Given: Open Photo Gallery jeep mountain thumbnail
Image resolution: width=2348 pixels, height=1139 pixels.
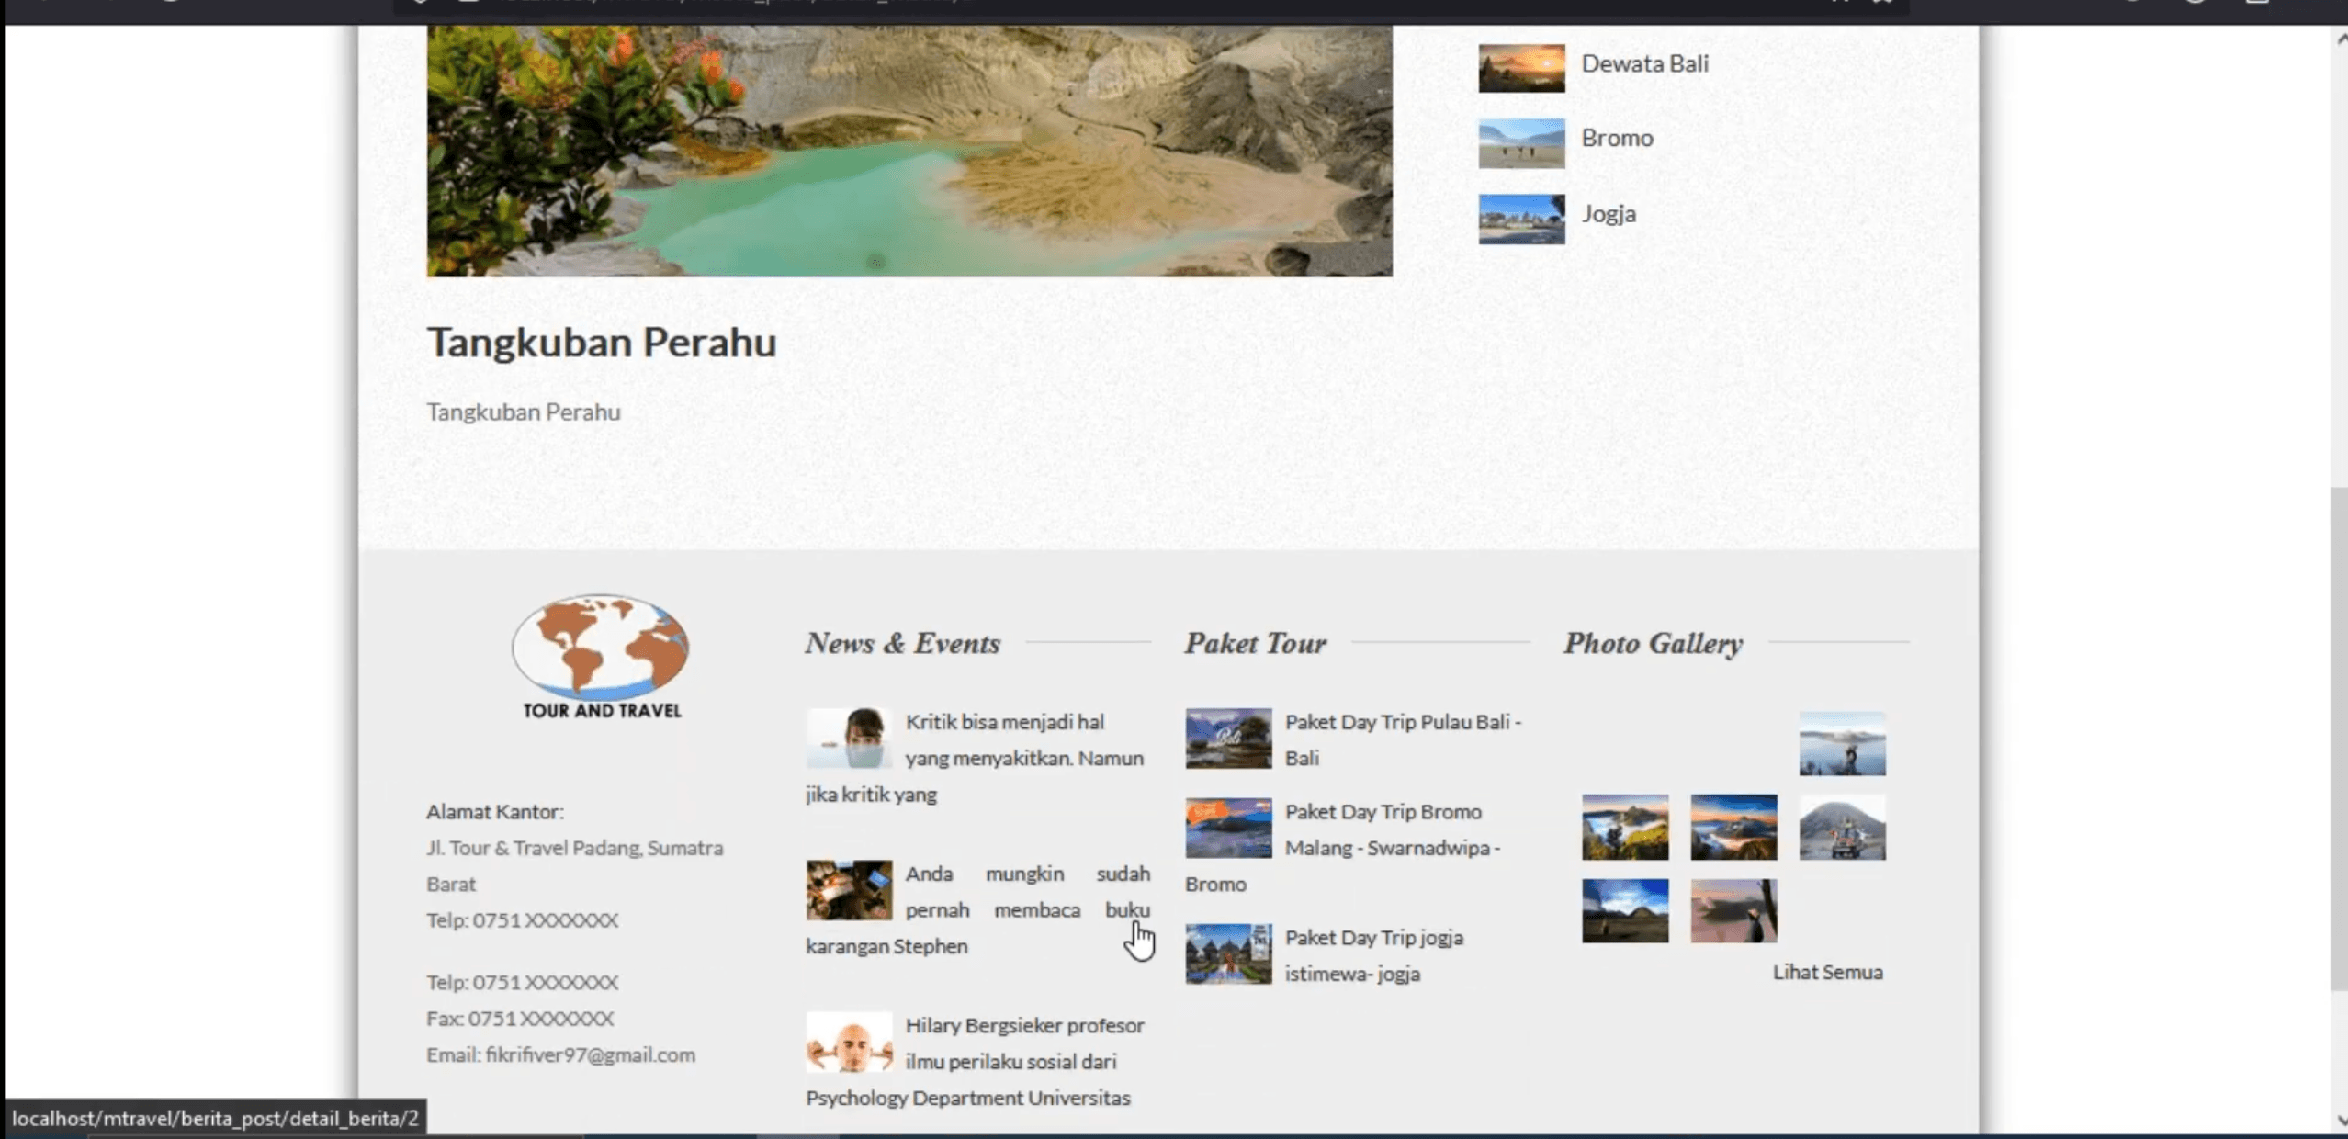Looking at the screenshot, I should [1842, 828].
